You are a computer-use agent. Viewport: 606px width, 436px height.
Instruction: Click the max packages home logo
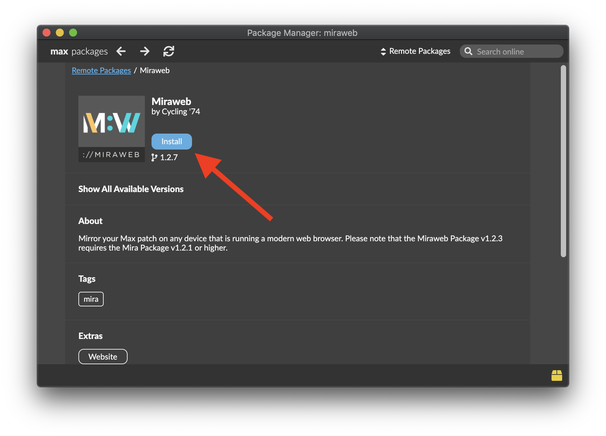(79, 52)
